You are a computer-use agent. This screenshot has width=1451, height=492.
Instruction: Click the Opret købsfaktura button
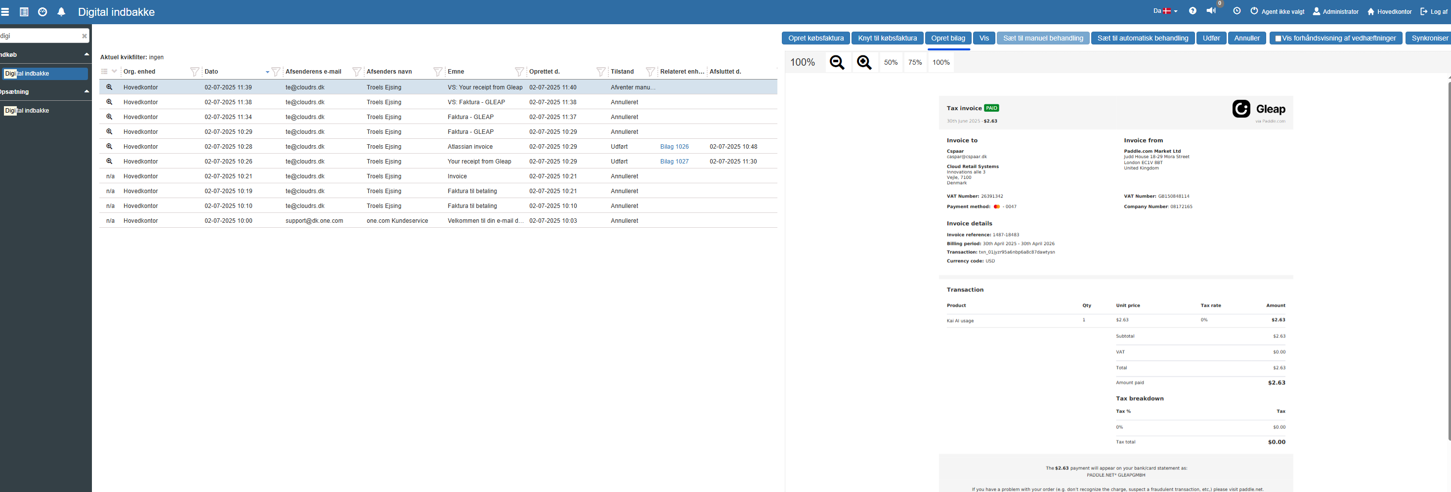click(x=815, y=38)
